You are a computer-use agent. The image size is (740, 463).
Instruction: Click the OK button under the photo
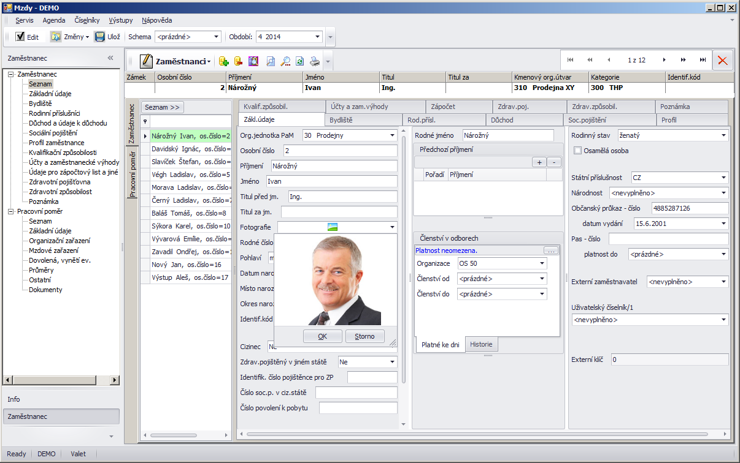[322, 336]
